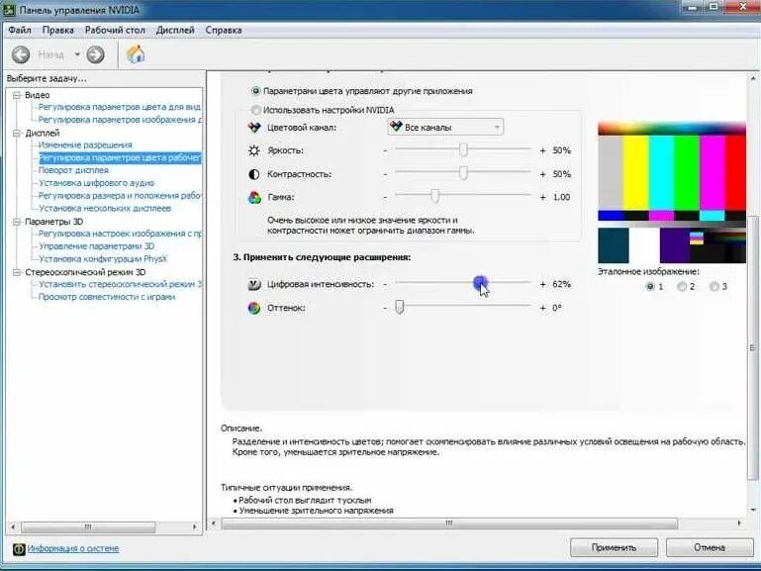Click the Цифровая интенсивность value 62%
The height and width of the screenshot is (571, 761).
click(561, 284)
